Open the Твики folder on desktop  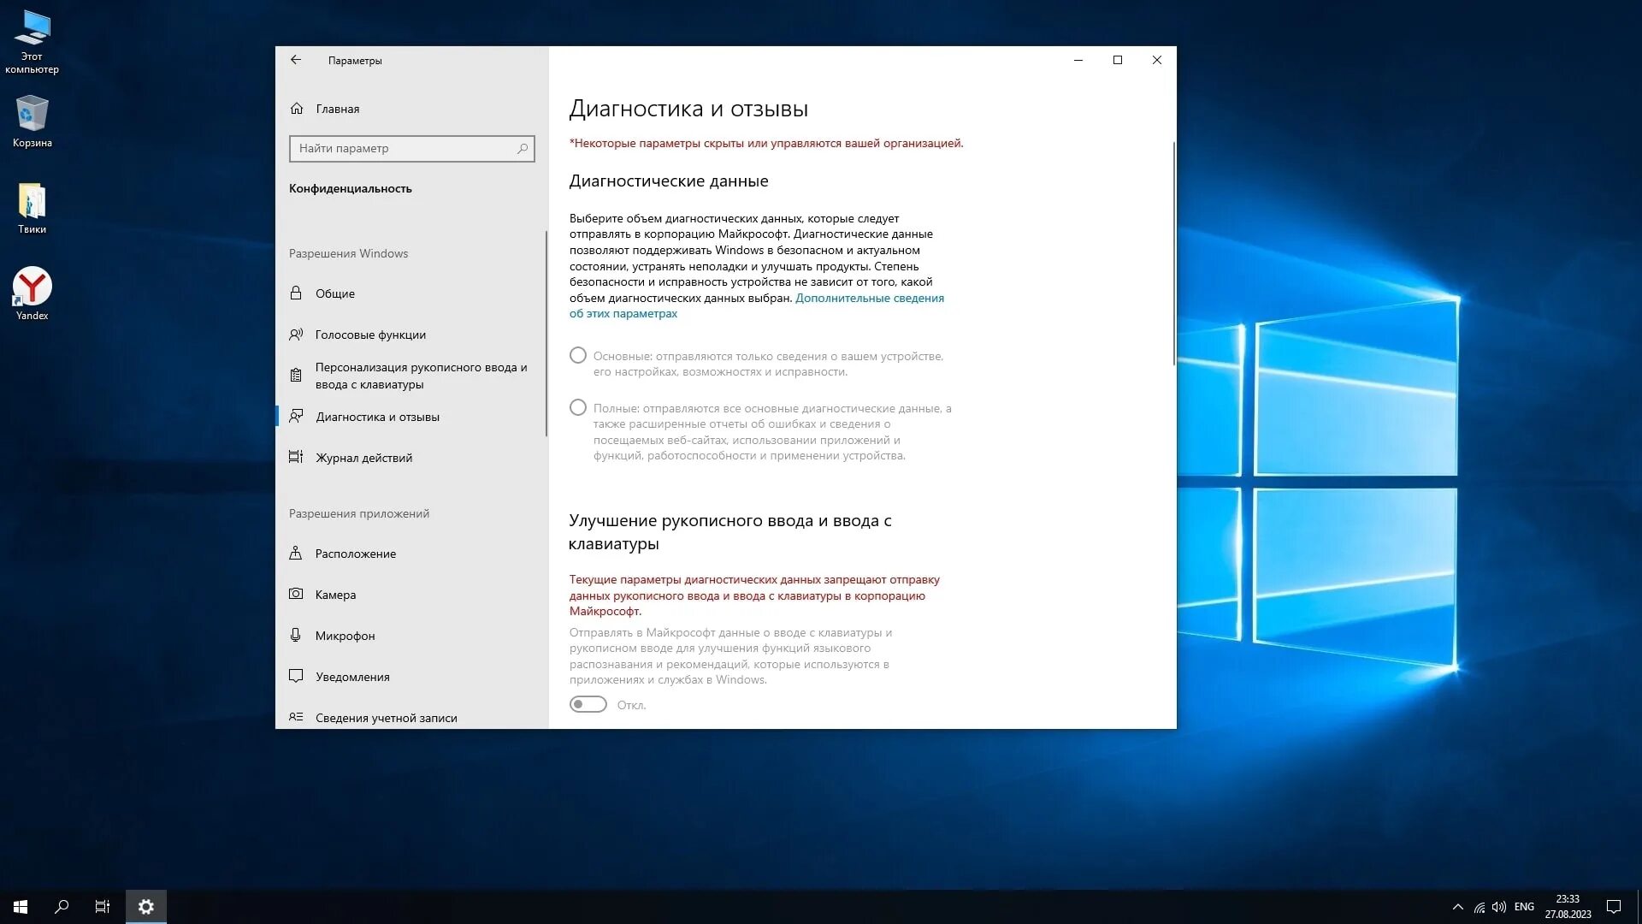pos(32,208)
